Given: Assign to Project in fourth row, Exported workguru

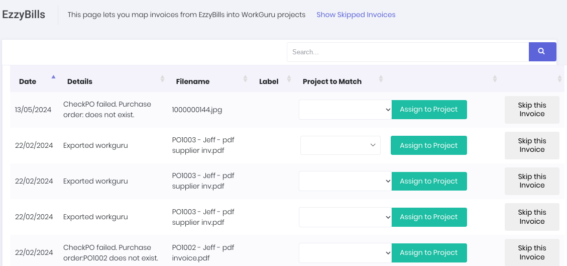Looking at the screenshot, I should click(429, 217).
